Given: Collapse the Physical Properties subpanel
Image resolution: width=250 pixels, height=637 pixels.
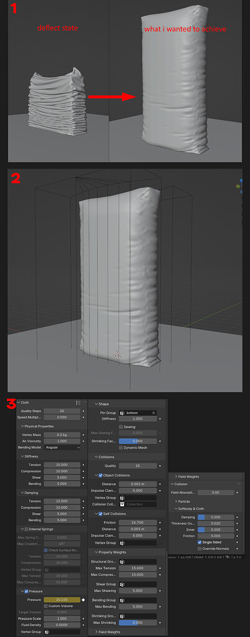Looking at the screenshot, I should [x=22, y=427].
